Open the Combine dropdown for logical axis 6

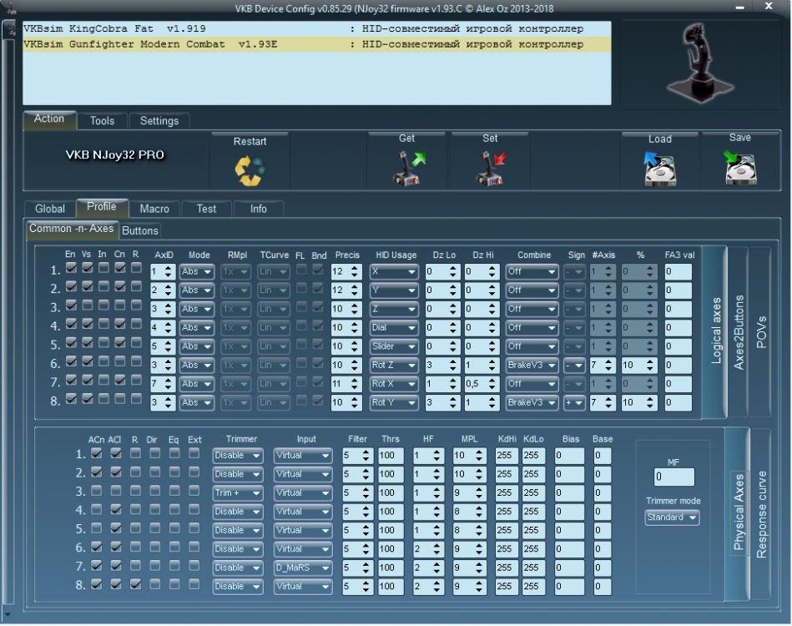coord(532,366)
